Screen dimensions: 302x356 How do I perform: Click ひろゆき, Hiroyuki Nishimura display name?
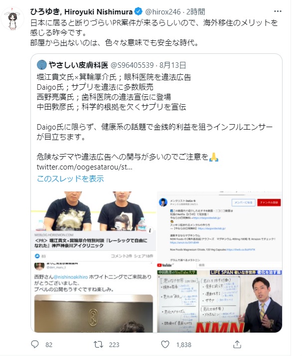81,11
